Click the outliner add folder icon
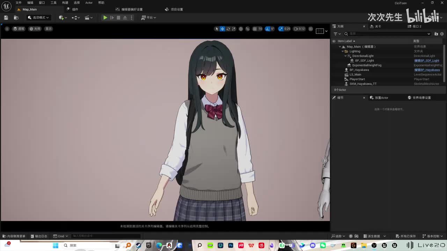 click(x=436, y=34)
